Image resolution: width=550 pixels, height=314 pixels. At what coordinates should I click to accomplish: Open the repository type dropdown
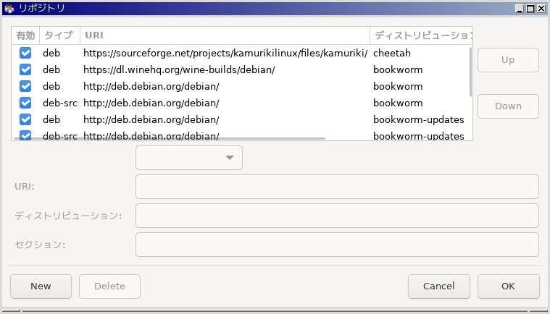point(188,158)
